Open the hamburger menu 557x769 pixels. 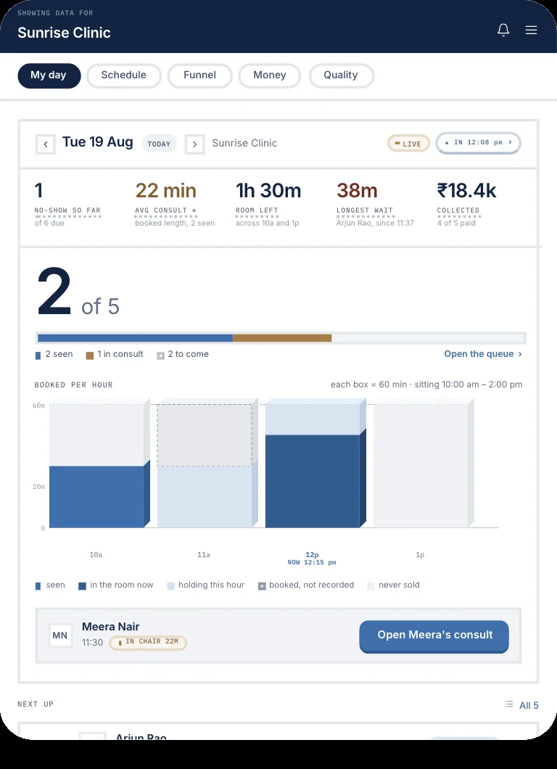coord(531,30)
